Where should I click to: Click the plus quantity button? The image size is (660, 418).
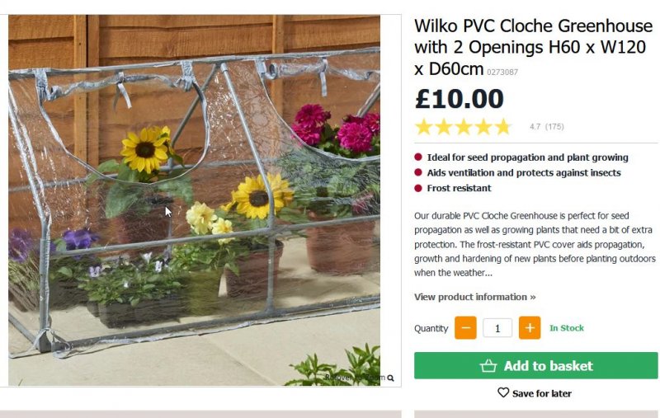click(530, 328)
